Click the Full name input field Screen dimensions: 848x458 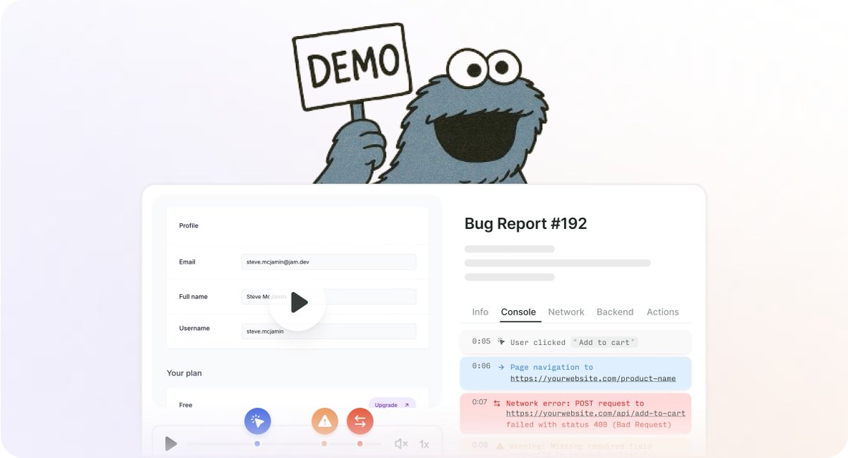click(x=329, y=297)
